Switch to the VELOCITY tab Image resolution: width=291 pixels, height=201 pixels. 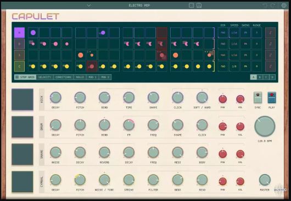point(44,77)
